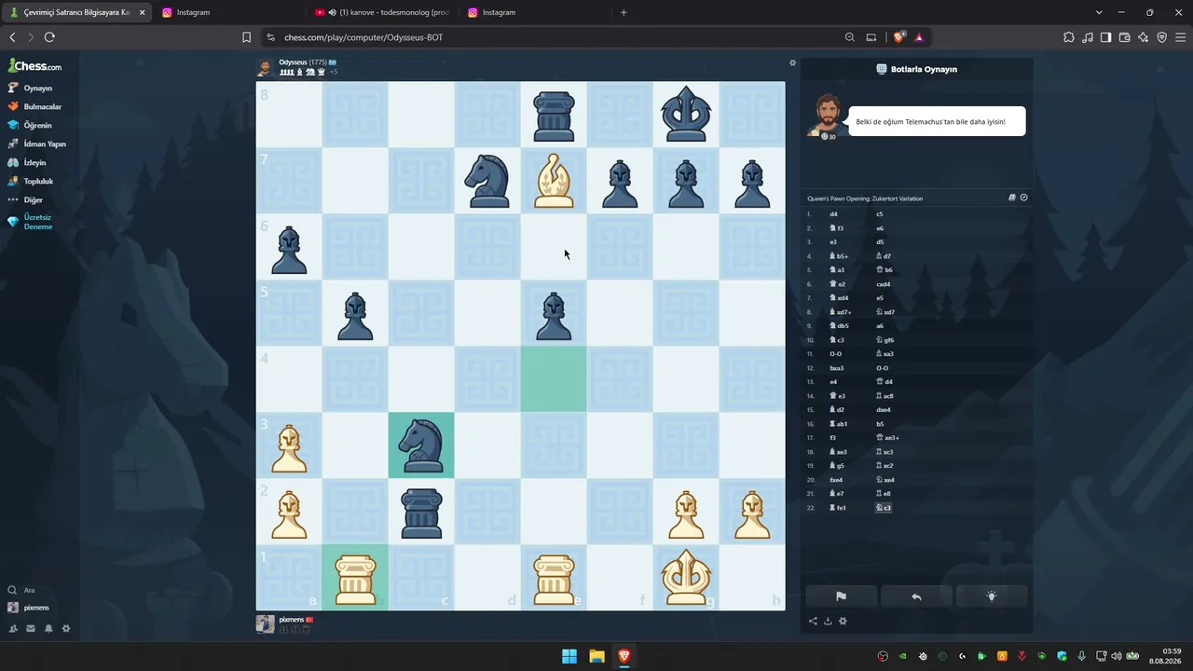Expand the Diğer sidebar menu
Screen dimensions: 1193x671
pyautogui.click(x=25, y=199)
